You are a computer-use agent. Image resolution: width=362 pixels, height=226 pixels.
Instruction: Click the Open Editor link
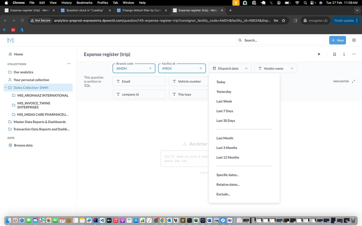[x=341, y=81]
